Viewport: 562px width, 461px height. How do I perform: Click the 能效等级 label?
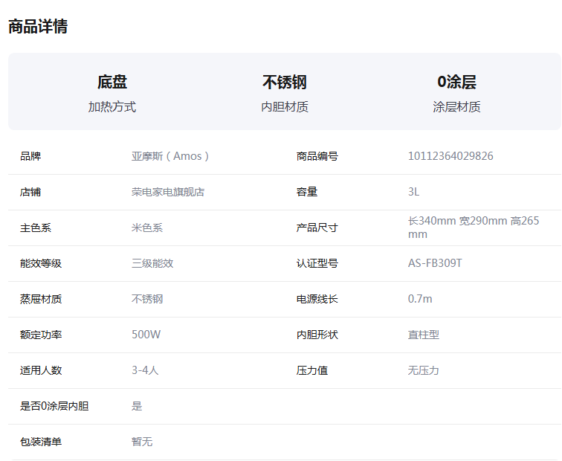click(x=41, y=263)
